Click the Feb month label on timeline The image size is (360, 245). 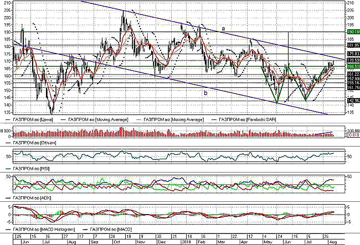[x=202, y=242]
